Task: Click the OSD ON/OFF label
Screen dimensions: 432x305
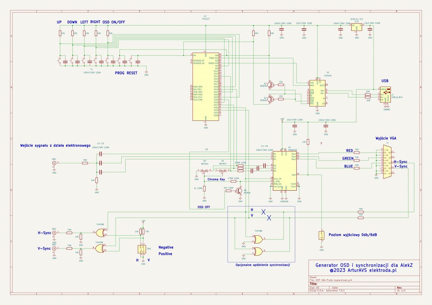Action: click(114, 22)
